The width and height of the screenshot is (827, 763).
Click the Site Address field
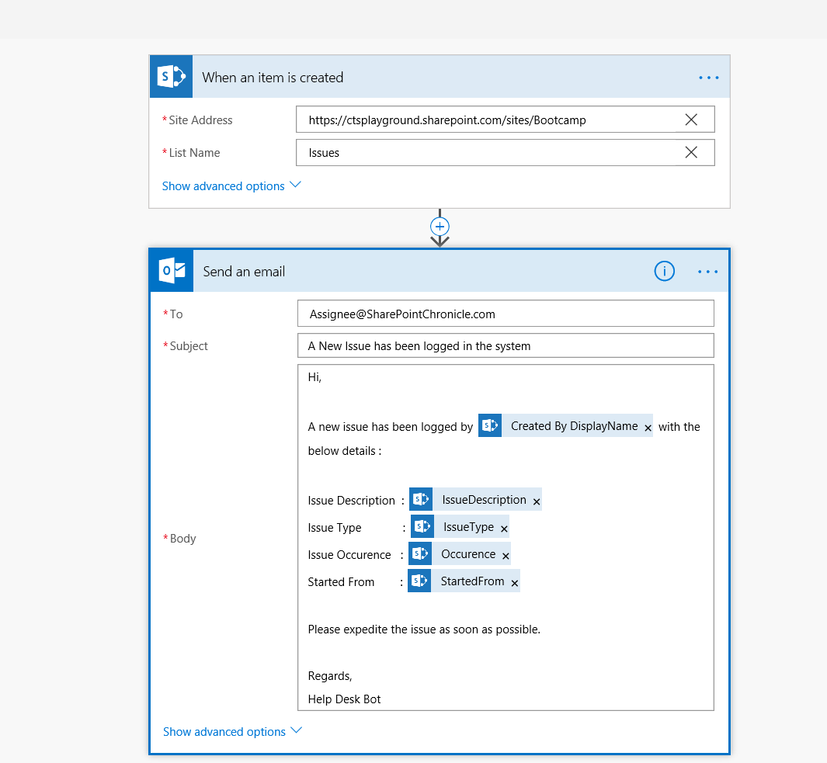pos(506,120)
